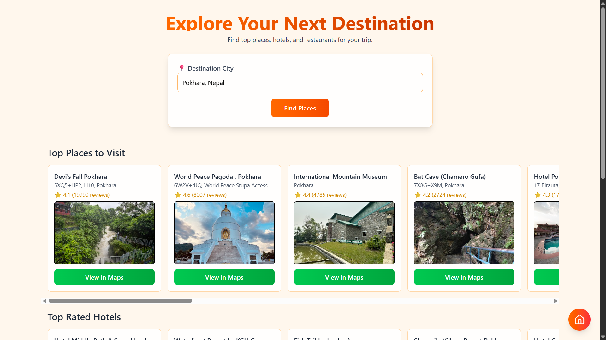Focus the Destination City input field
The image size is (606, 340).
pos(300,82)
